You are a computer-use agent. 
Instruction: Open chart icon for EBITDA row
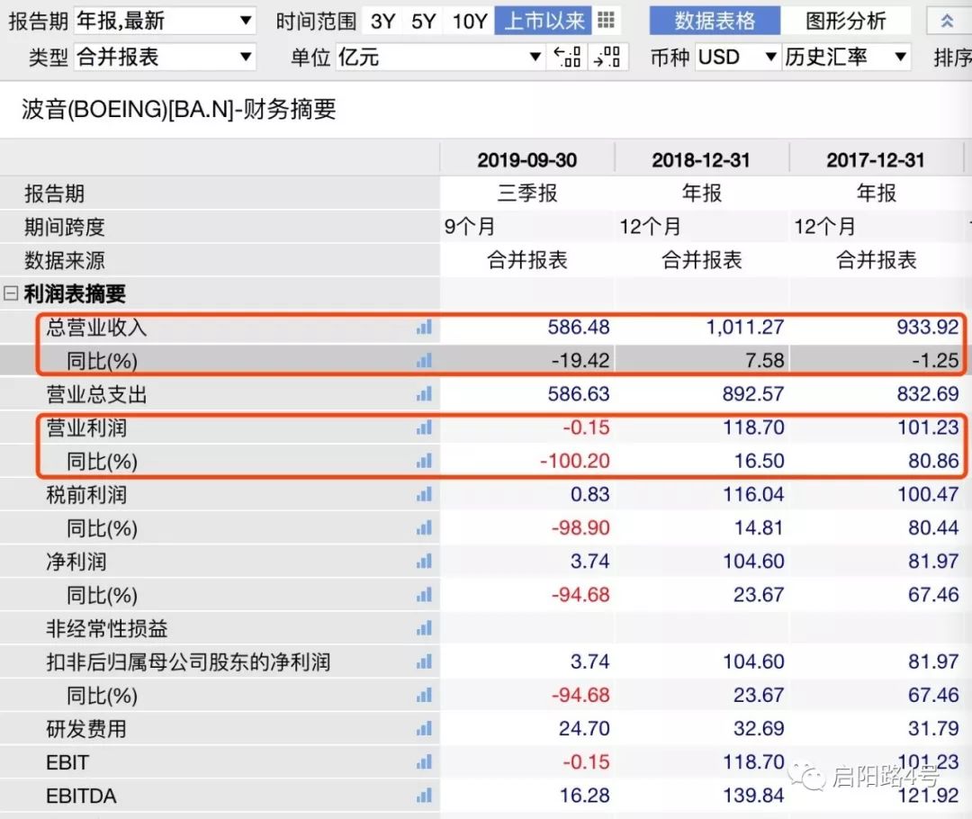pyautogui.click(x=425, y=796)
